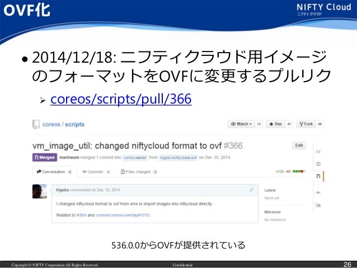Click the '536.0.0からOVFが提供されている' caption

[178, 245]
